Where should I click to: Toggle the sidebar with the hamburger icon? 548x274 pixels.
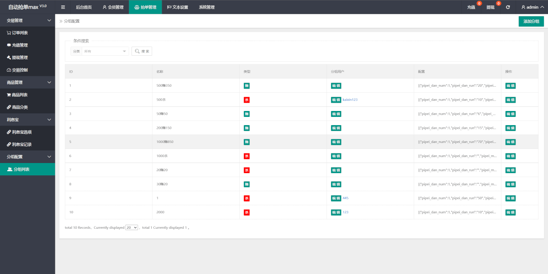point(63,7)
